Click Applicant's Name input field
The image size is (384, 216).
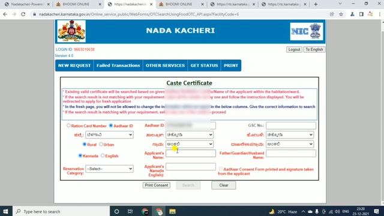[191, 154]
